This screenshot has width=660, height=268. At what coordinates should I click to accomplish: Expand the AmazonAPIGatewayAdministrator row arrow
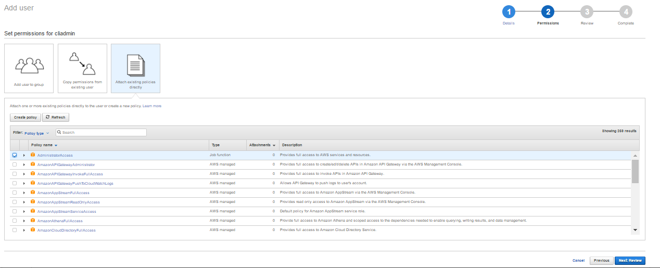click(24, 164)
